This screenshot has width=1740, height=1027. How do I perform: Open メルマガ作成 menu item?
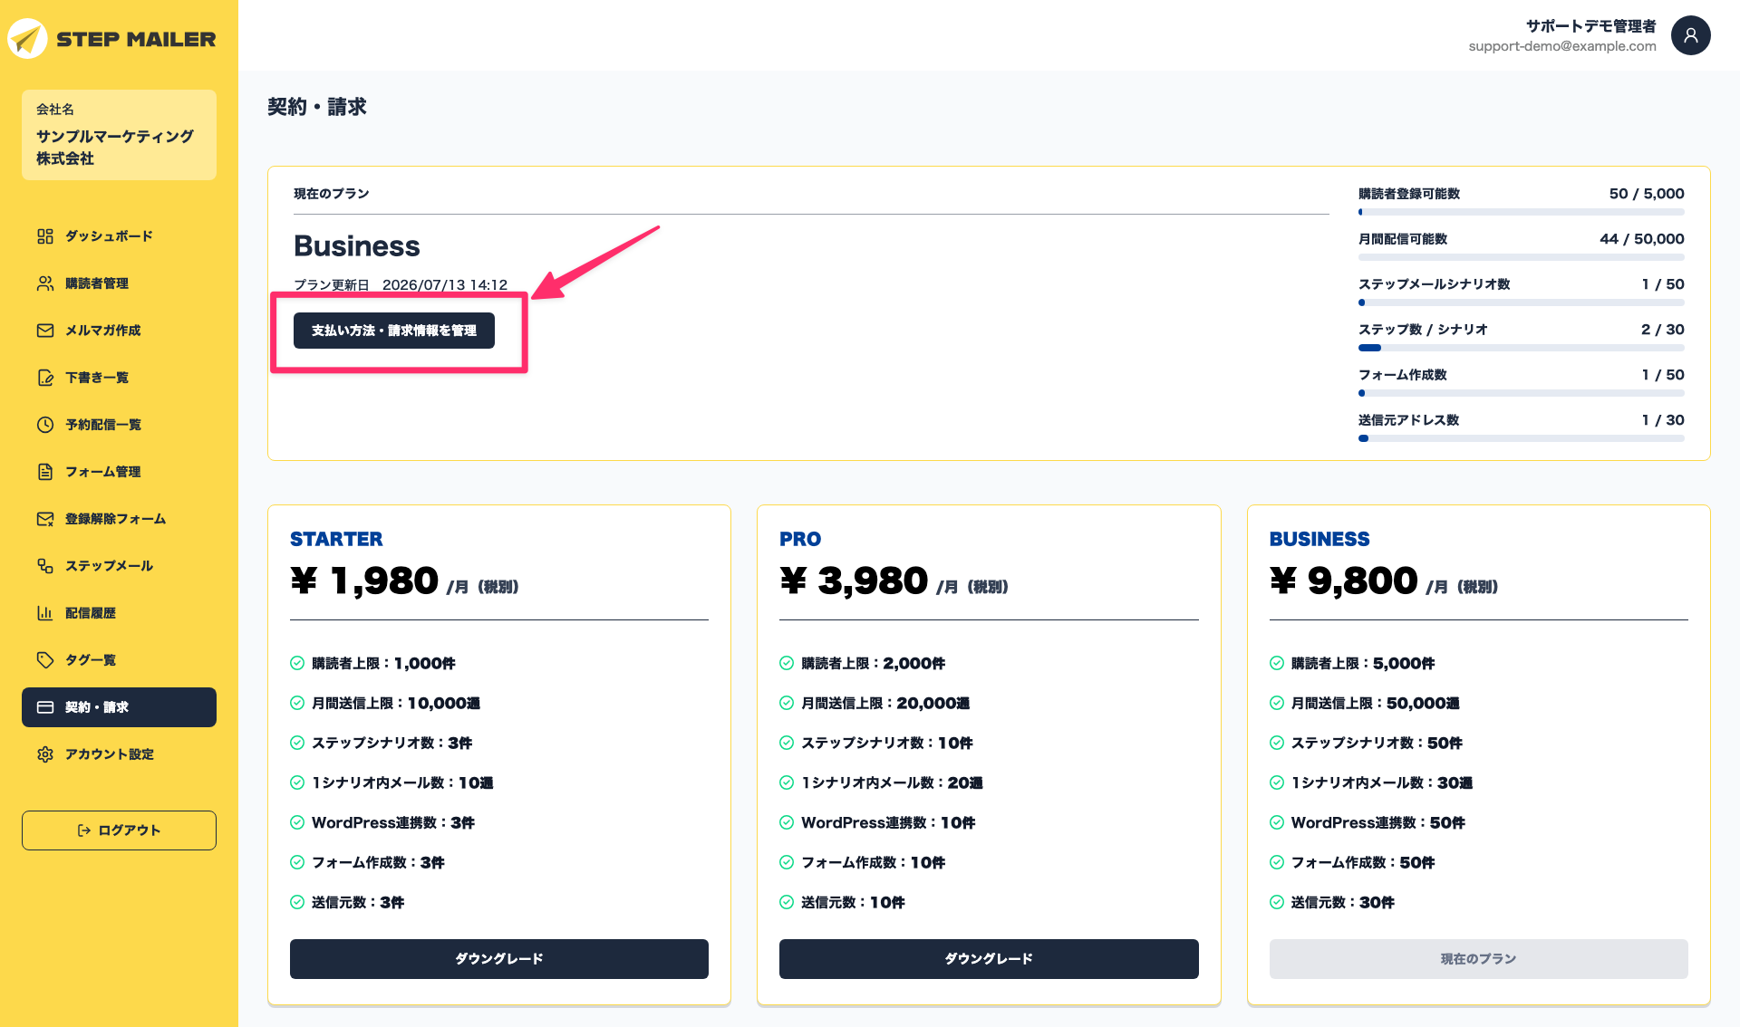coord(119,331)
